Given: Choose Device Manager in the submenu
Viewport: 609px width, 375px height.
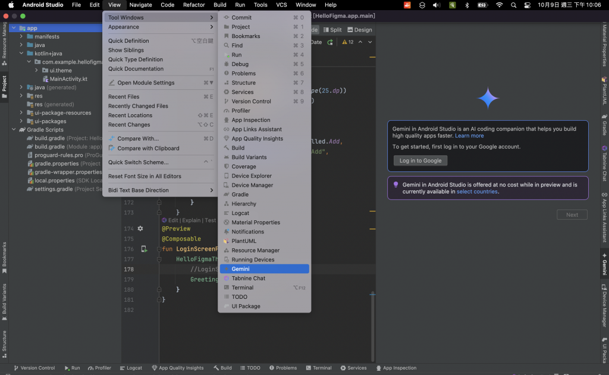Looking at the screenshot, I should pos(265,185).
